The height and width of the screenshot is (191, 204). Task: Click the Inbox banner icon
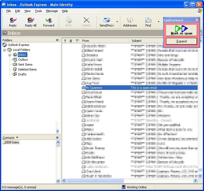coord(5,33)
